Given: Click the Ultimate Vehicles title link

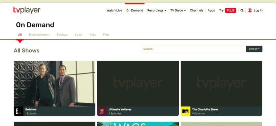Looking at the screenshot, I should click(x=120, y=110).
